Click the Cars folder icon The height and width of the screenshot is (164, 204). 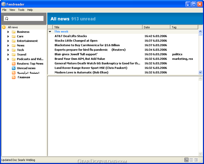[14, 36]
